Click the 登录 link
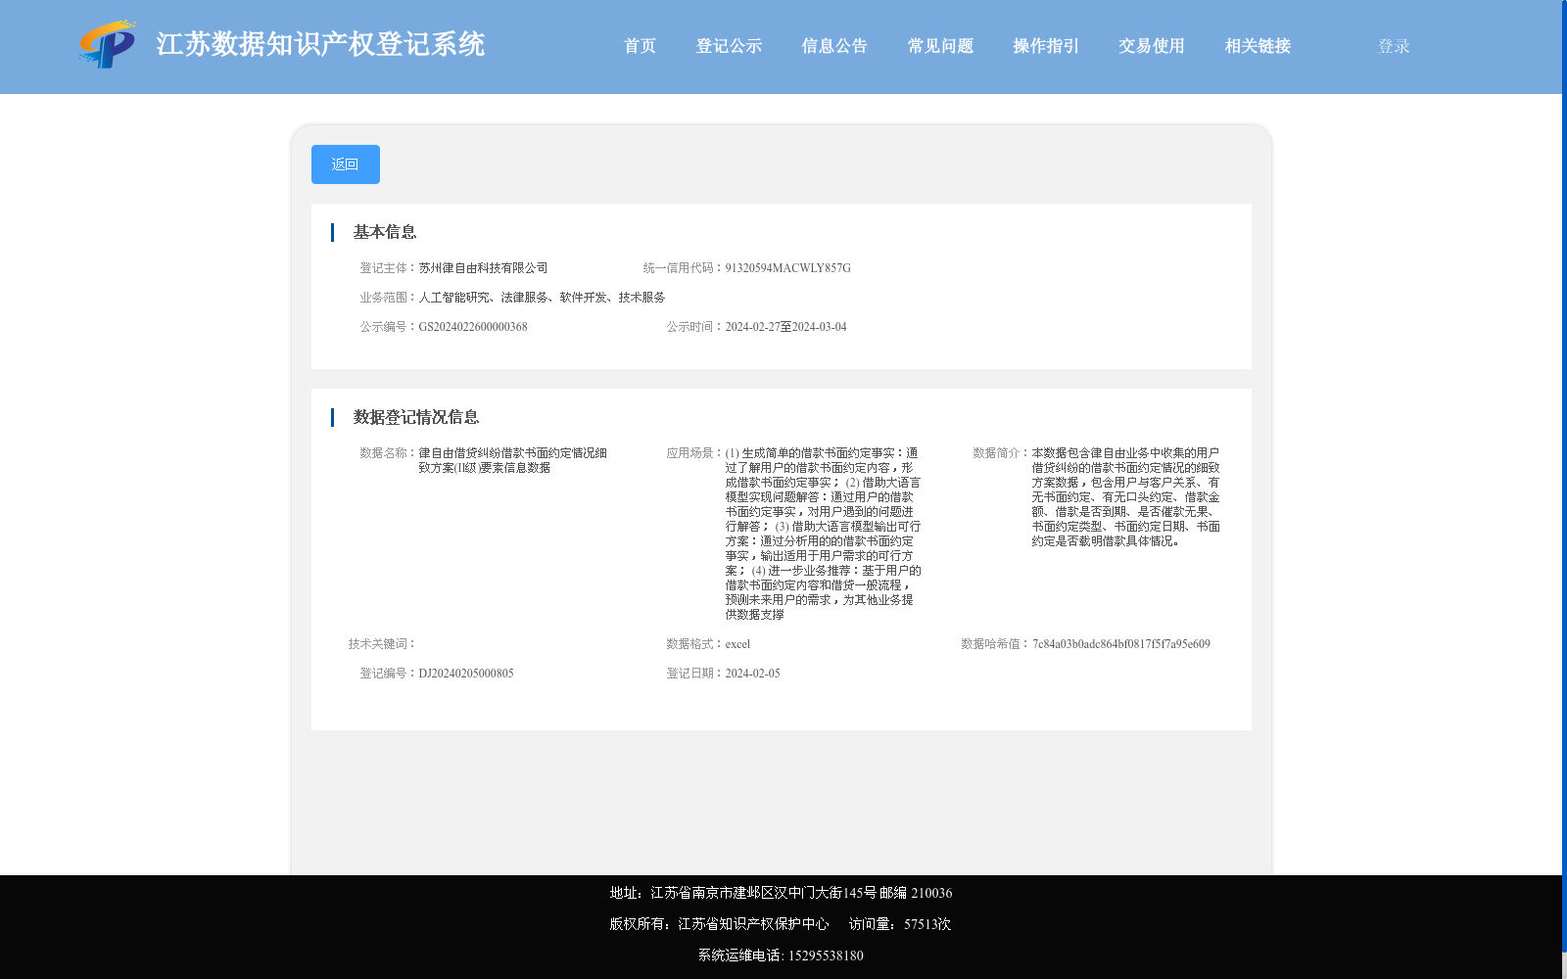 [1394, 46]
